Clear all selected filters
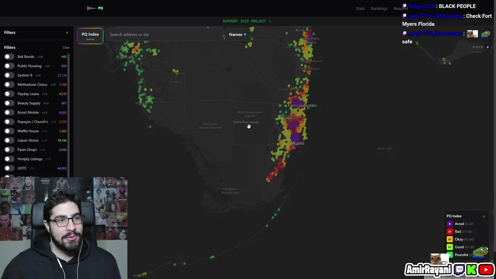496x279 pixels. [x=66, y=48]
